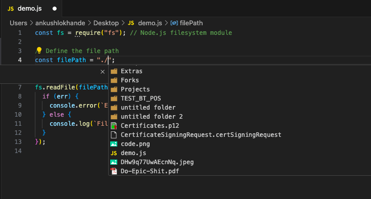Click the JS icon beside demo.js suggestion
371x199 pixels.
114,153
